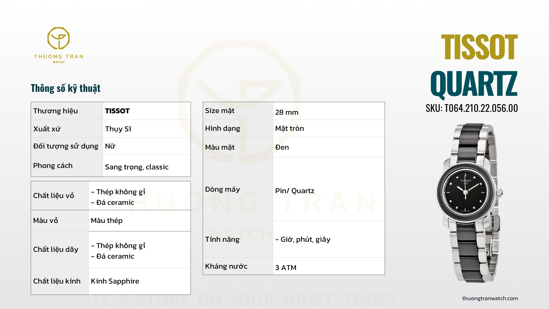Screen dimensions: 549x309
Task: Click the Kính Sapphire glass value
Action: [x=115, y=281]
